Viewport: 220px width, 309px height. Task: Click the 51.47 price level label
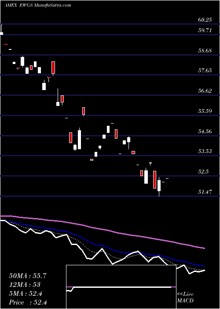pyautogui.click(x=205, y=192)
